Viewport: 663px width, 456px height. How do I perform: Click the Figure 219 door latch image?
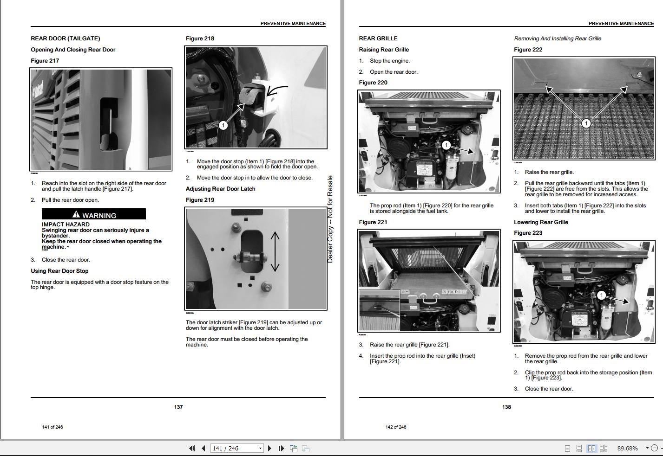[x=256, y=259]
